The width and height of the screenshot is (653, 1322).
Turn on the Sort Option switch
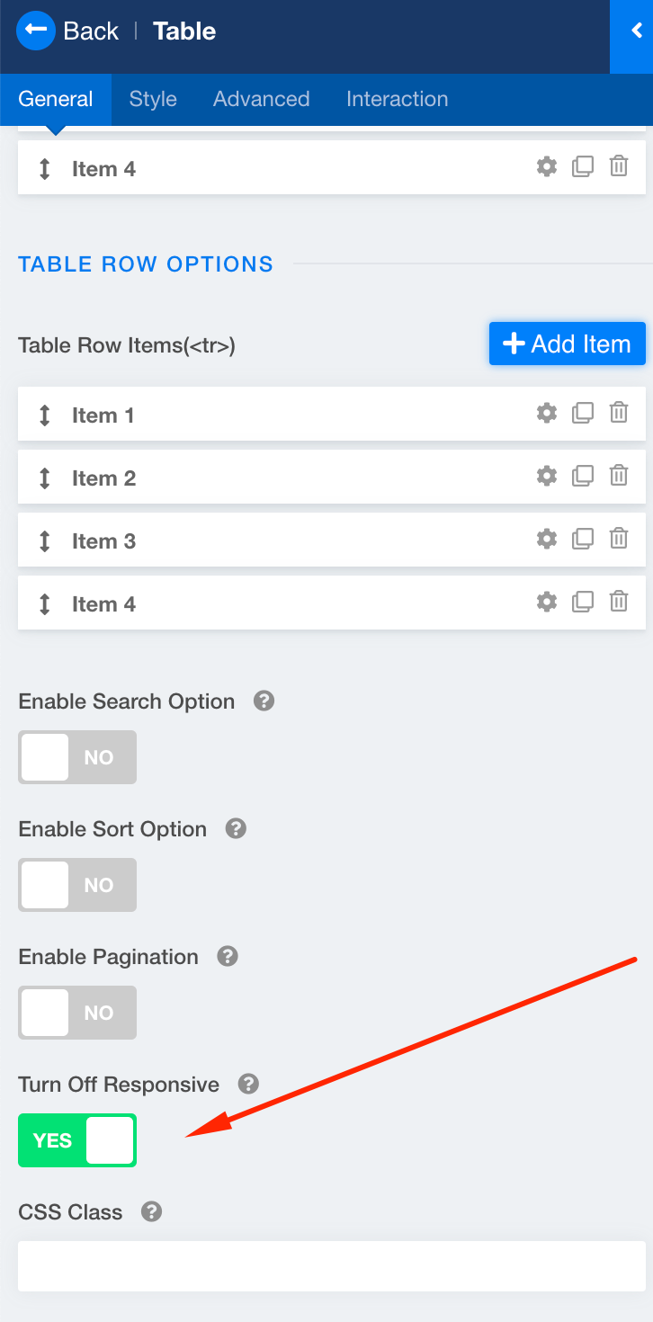[x=77, y=885]
